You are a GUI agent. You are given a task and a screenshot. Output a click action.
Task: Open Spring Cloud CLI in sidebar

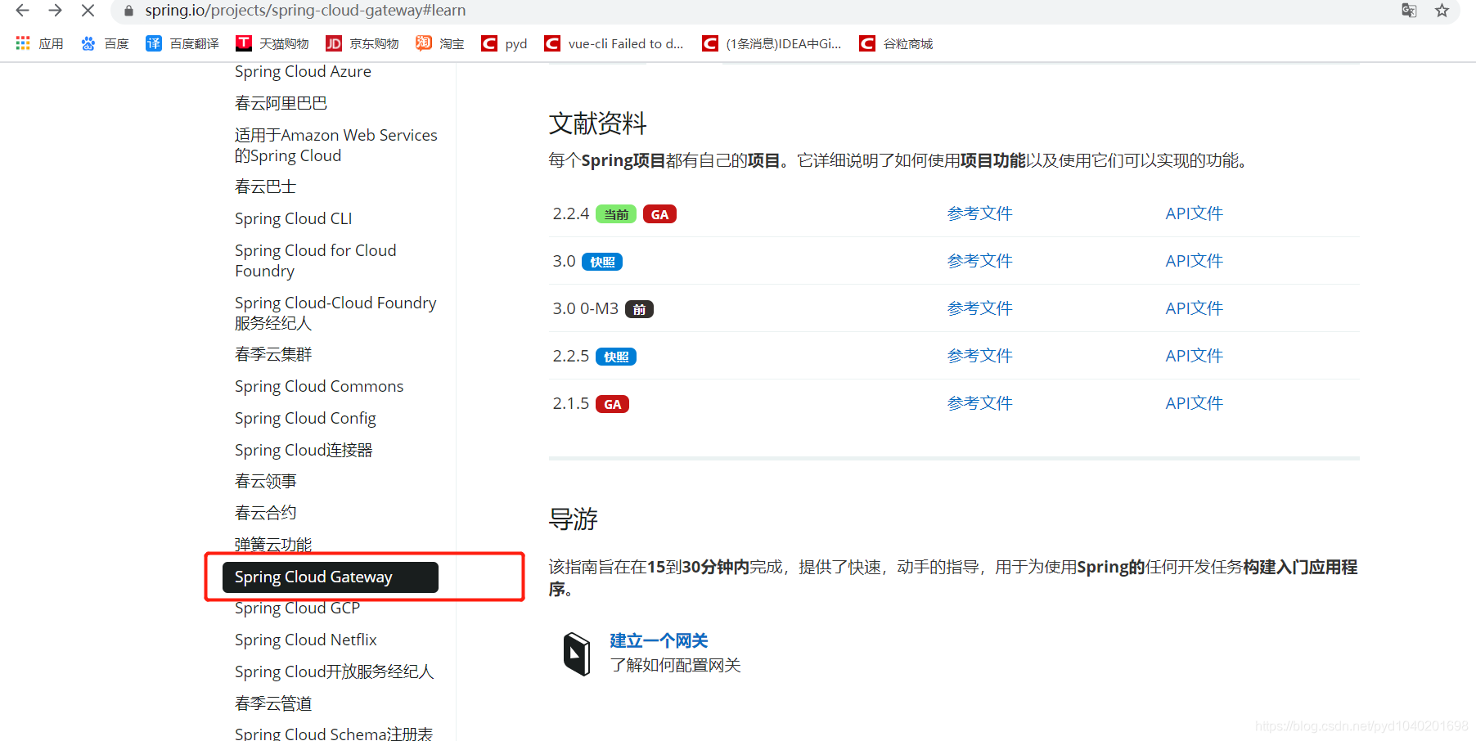click(294, 218)
